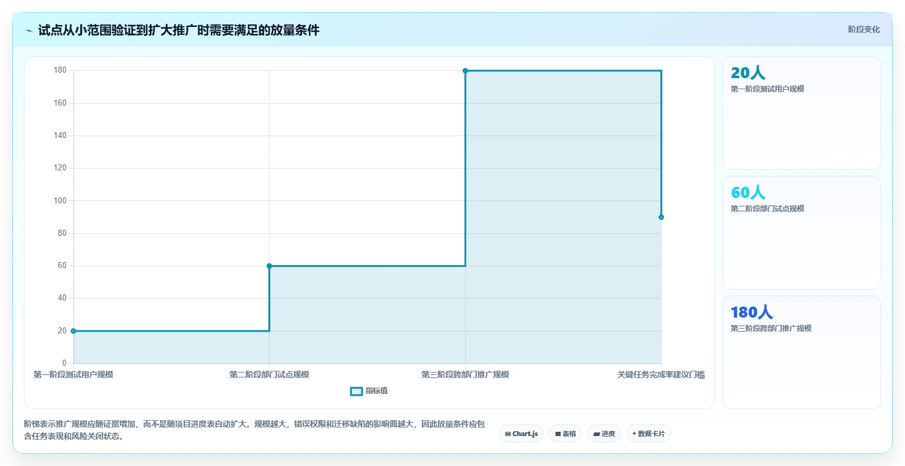Click the data point at value 180

[x=465, y=71]
